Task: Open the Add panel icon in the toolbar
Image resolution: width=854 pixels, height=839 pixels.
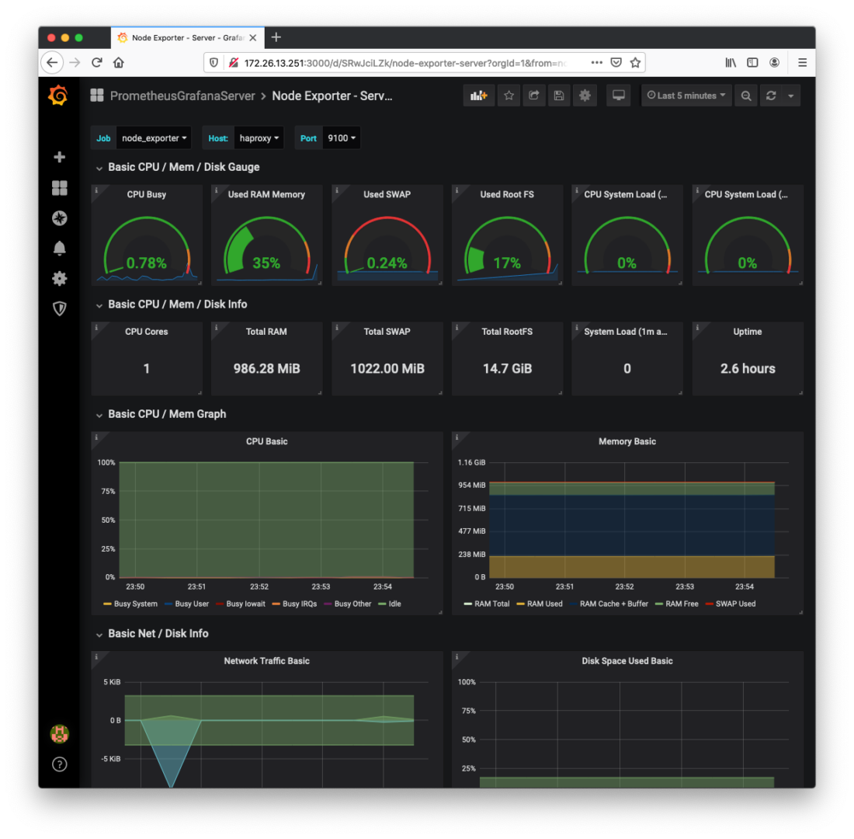Action: 478,95
